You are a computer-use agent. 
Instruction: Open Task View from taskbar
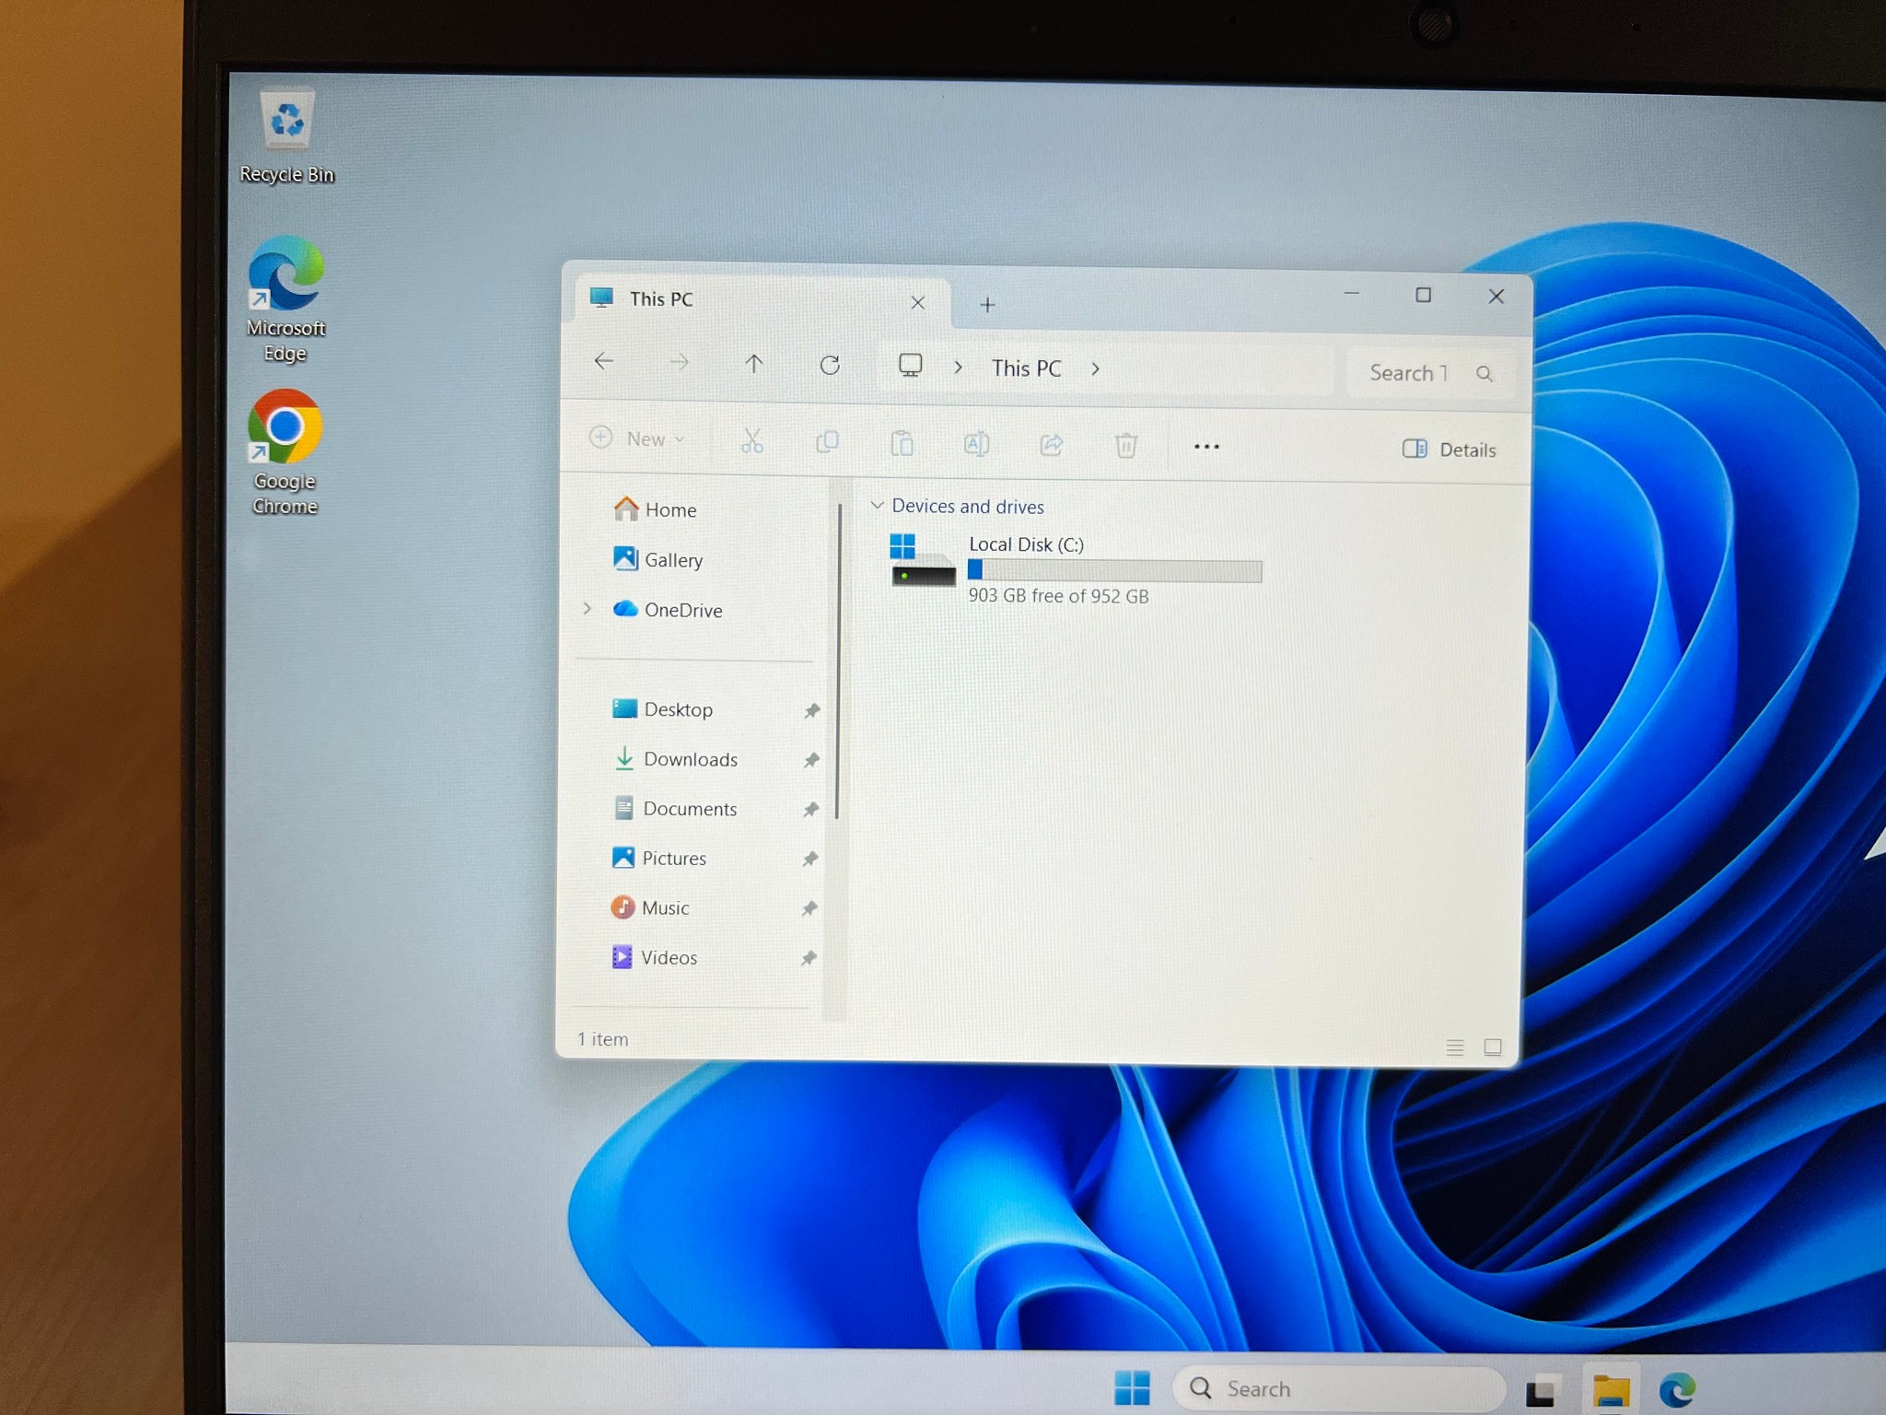click(x=1543, y=1390)
